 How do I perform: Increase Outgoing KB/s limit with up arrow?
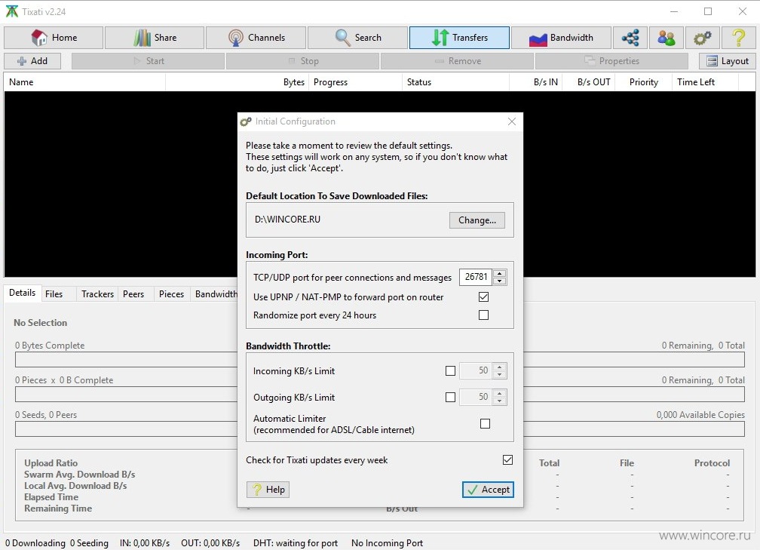500,393
